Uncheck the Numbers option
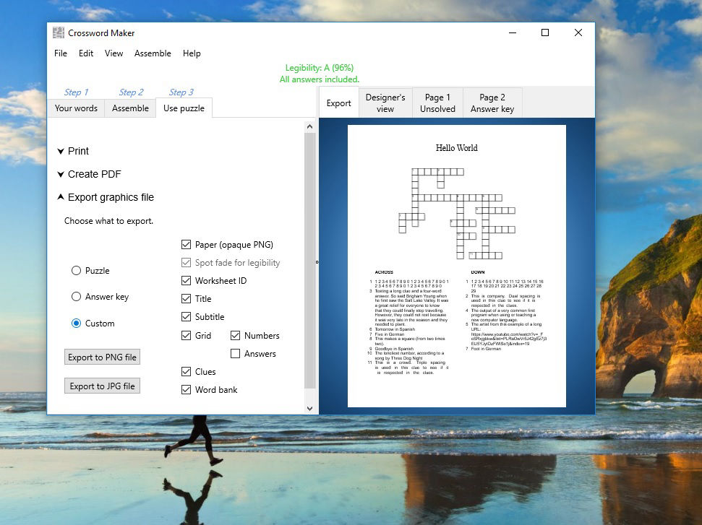Image resolution: width=702 pixels, height=525 pixels. 236,335
